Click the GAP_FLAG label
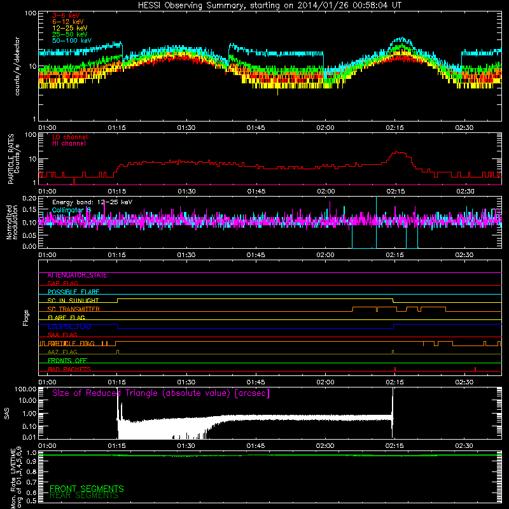 click(x=62, y=283)
